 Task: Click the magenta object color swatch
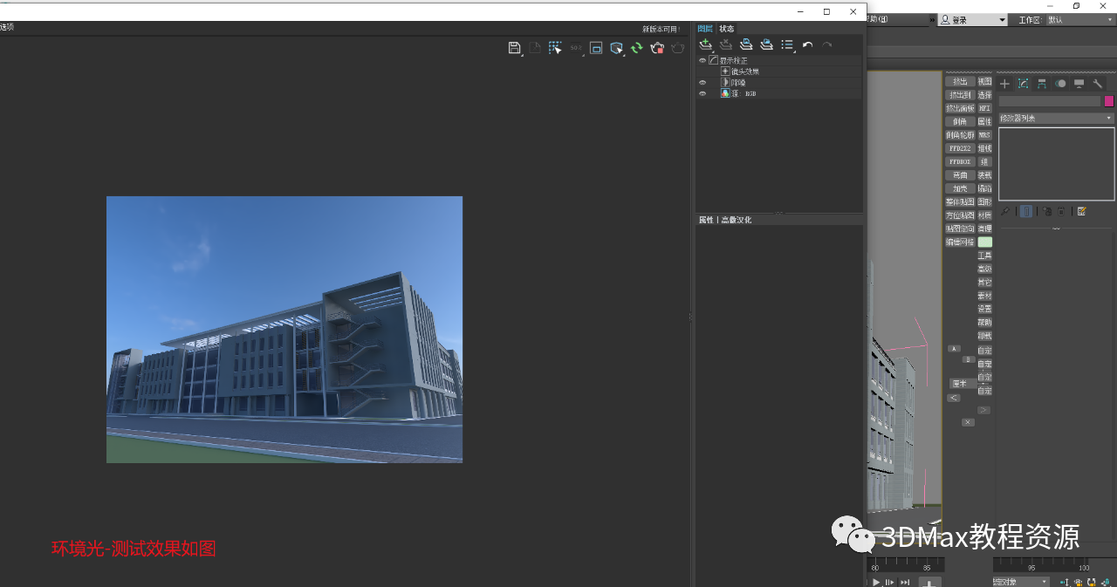(1109, 101)
